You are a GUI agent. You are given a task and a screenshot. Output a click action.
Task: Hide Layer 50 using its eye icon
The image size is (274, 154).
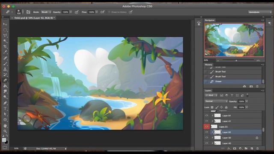[206, 138]
